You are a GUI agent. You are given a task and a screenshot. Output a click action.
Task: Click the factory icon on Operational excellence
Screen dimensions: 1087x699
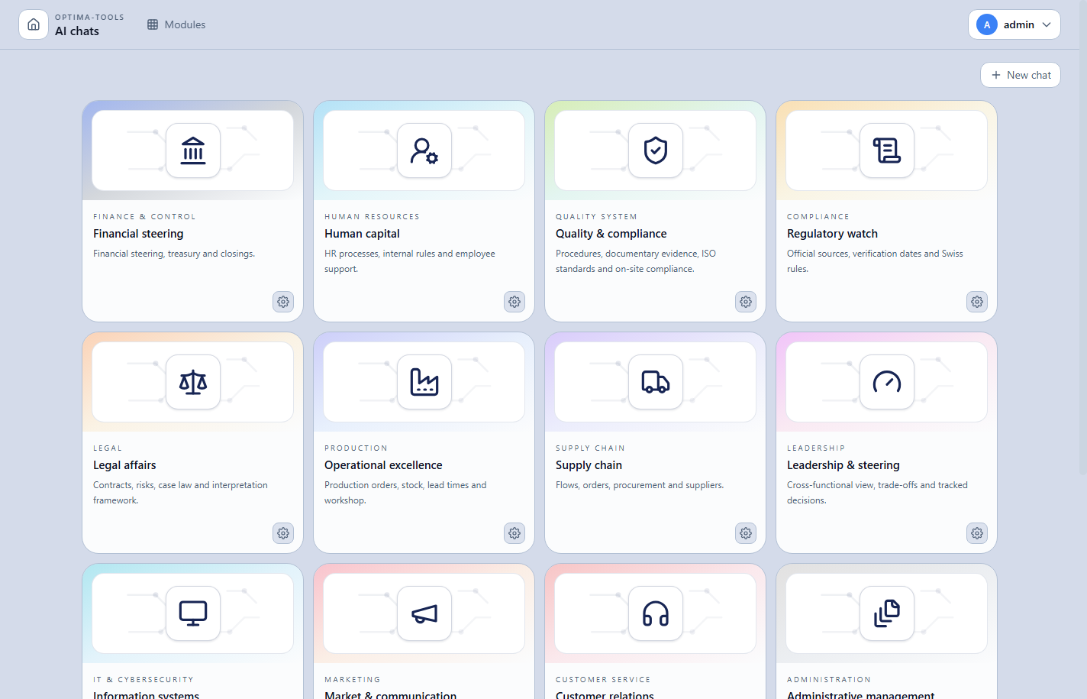424,382
